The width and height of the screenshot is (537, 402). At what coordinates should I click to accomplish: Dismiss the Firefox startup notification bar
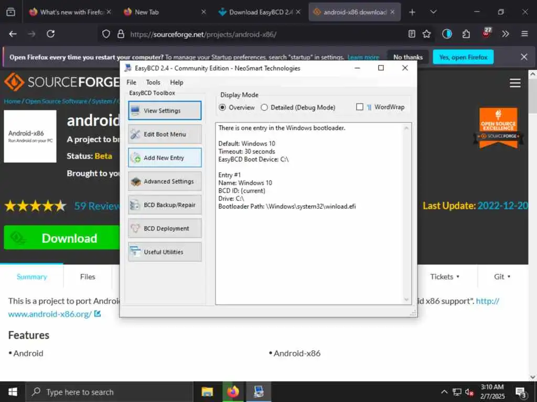coord(524,57)
